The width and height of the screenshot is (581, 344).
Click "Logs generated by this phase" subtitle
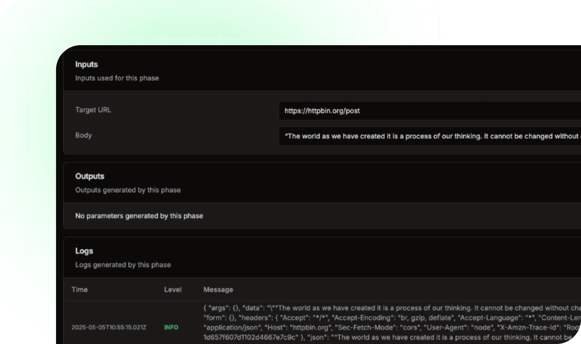point(123,265)
